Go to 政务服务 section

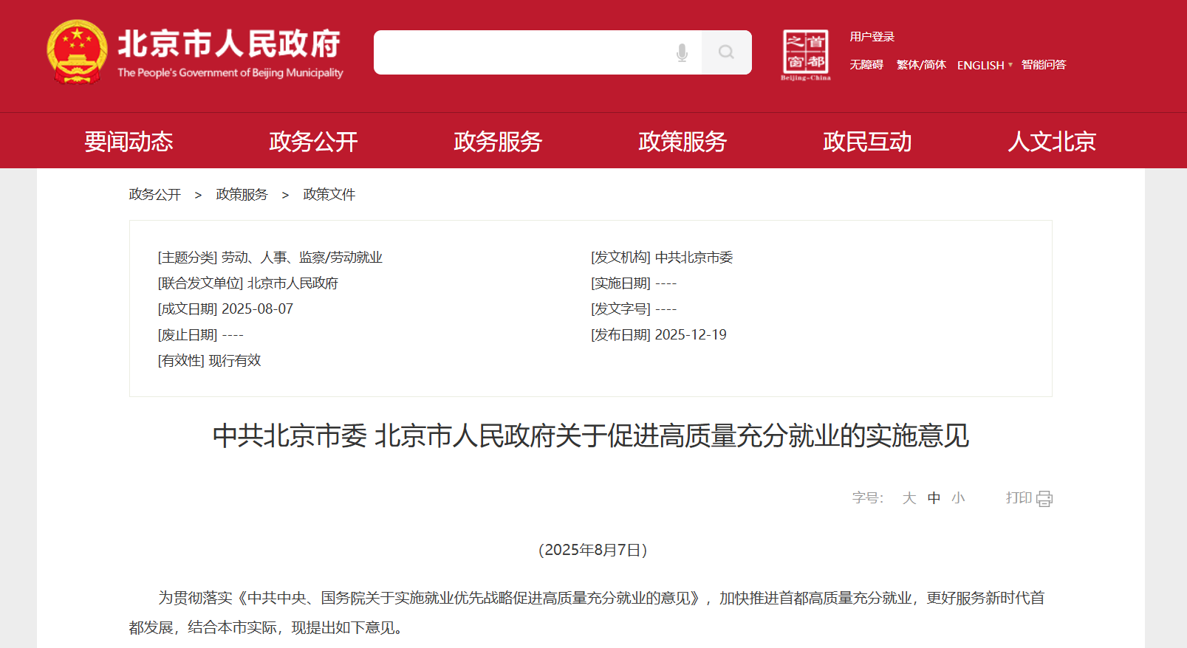(498, 141)
